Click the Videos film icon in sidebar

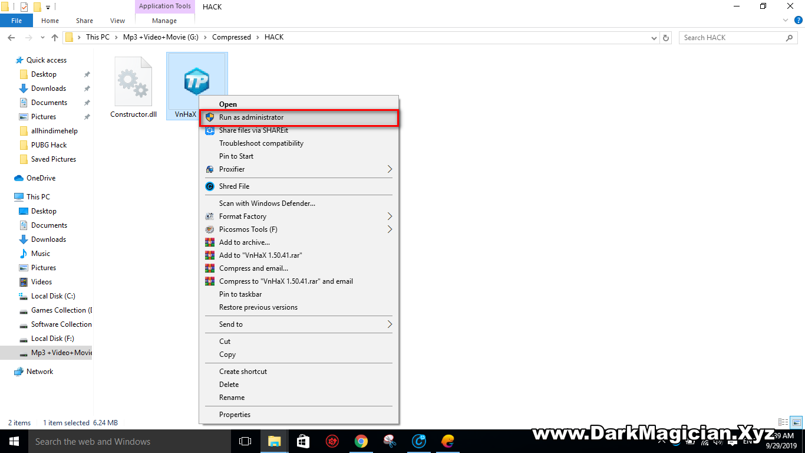click(x=24, y=282)
